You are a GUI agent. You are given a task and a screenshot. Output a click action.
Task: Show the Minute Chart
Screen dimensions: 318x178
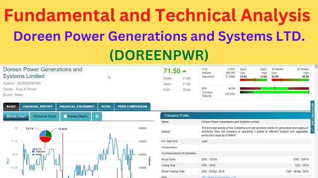click(x=16, y=116)
